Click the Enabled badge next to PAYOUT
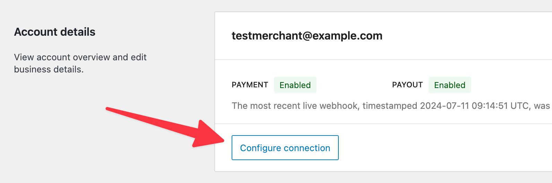The width and height of the screenshot is (552, 183). point(450,85)
